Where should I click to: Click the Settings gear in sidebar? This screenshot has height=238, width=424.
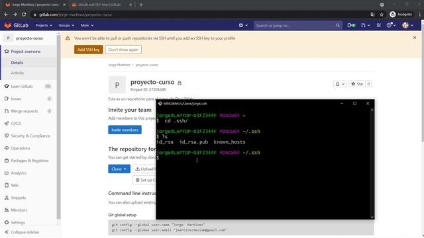[x=7, y=222]
